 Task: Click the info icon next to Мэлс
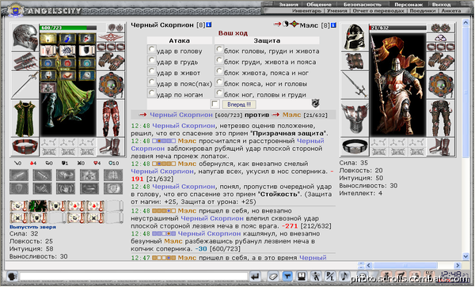(x=333, y=25)
